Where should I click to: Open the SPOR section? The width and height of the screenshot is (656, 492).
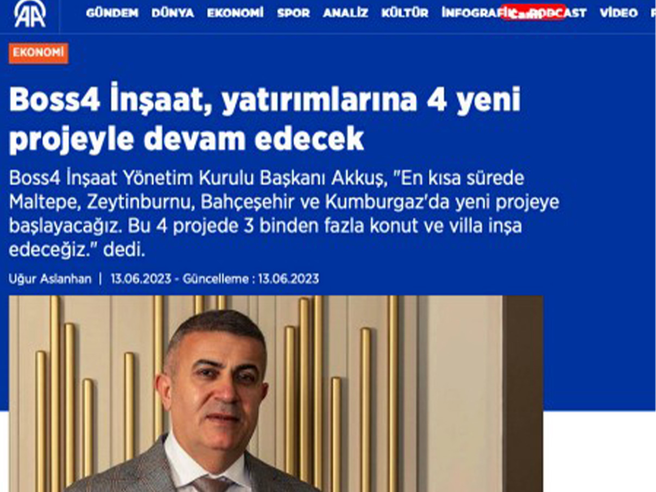(293, 13)
